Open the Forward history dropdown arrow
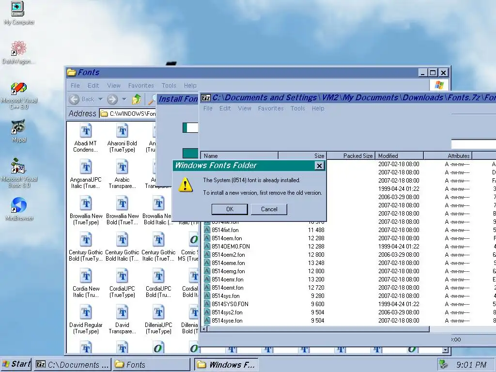Image resolution: width=496 pixels, height=372 pixels. pyautogui.click(x=124, y=99)
